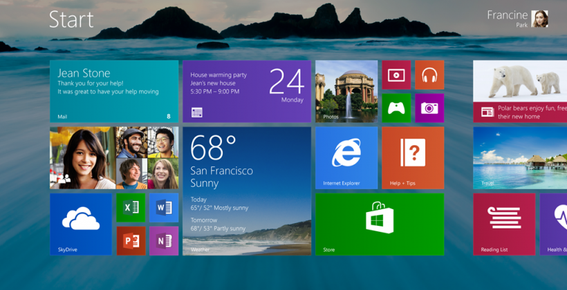Click the Start heading text
This screenshot has width=567, height=290.
coord(71,19)
